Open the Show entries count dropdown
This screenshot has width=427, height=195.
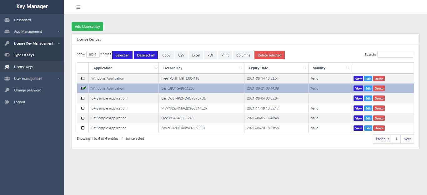pos(93,54)
